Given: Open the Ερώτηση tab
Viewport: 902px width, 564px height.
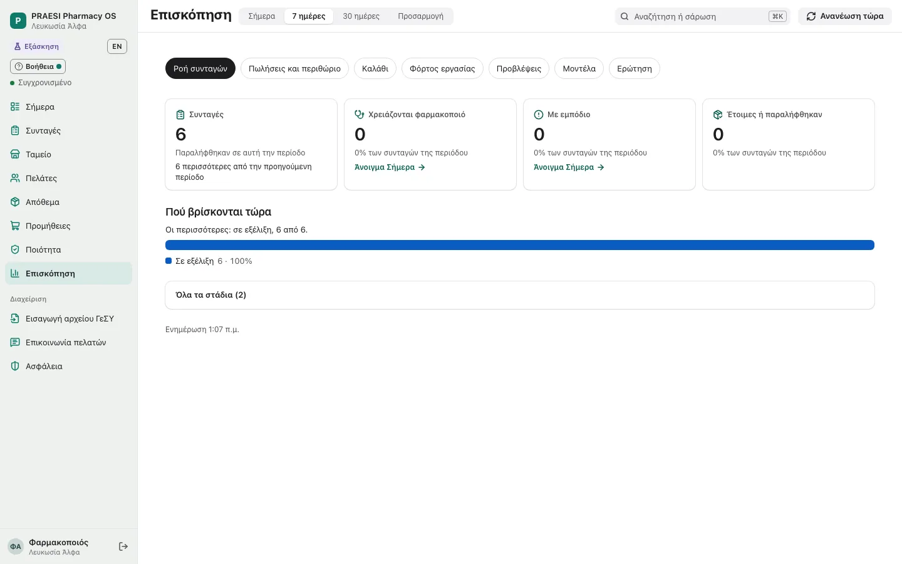Looking at the screenshot, I should click(x=635, y=68).
